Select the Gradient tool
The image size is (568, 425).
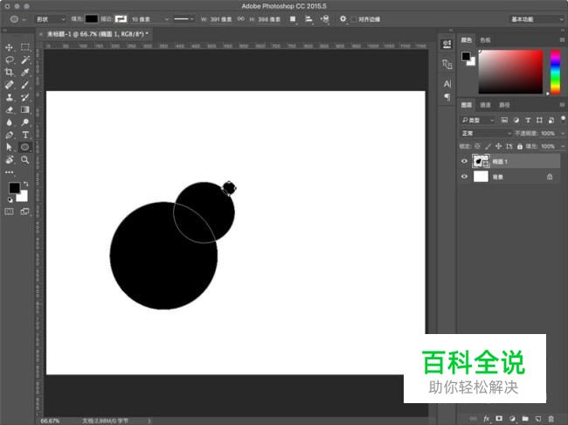pos(25,110)
